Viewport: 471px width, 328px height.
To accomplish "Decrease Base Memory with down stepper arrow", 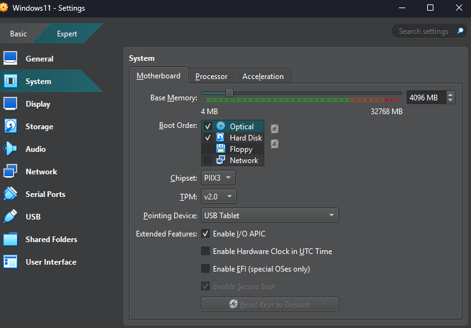I will (450, 100).
